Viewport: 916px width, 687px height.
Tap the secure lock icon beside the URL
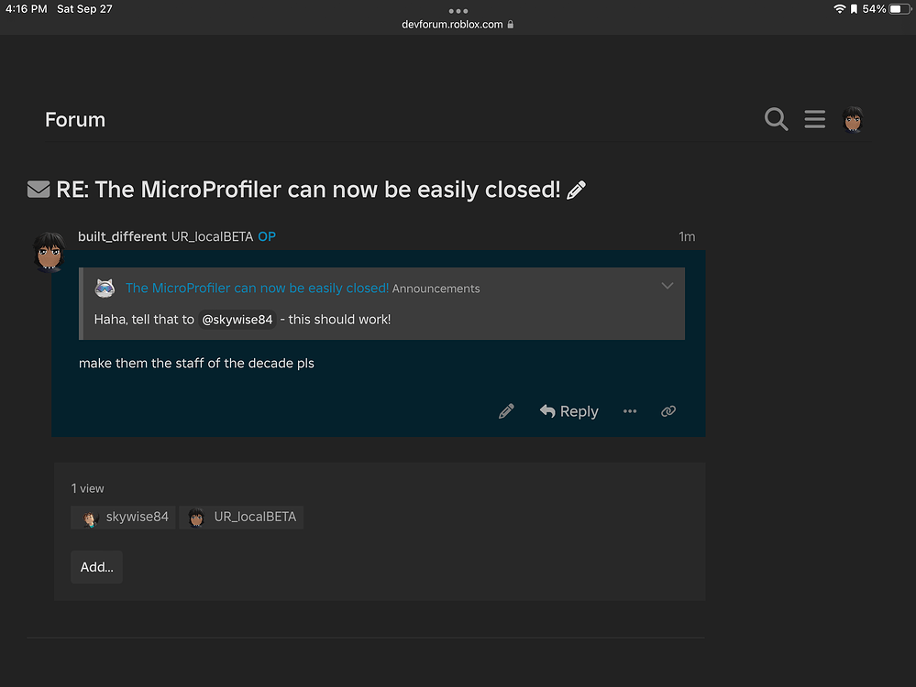pyautogui.click(x=511, y=25)
